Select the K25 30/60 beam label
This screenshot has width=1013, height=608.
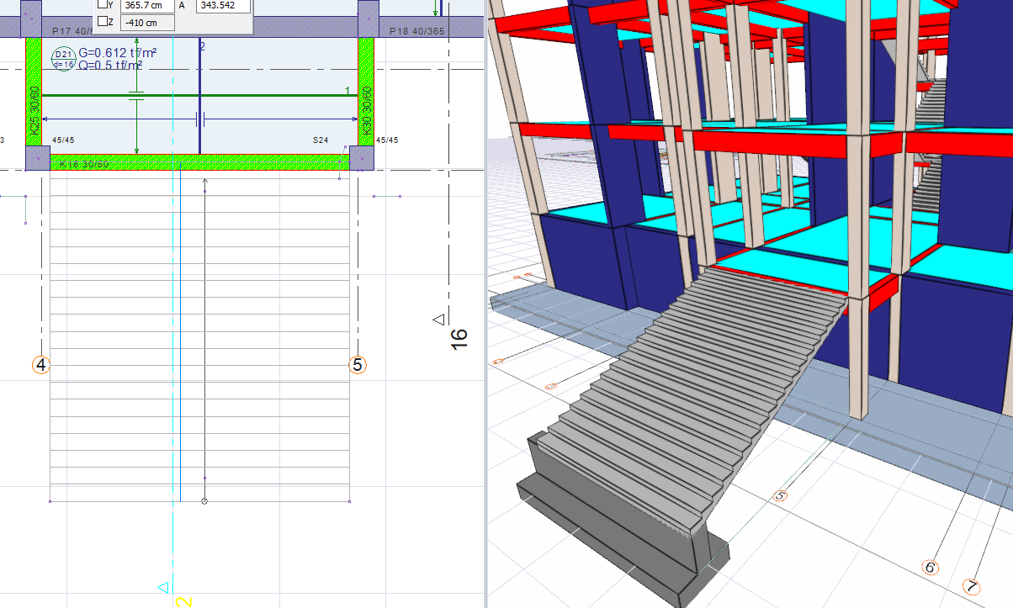[x=34, y=111]
